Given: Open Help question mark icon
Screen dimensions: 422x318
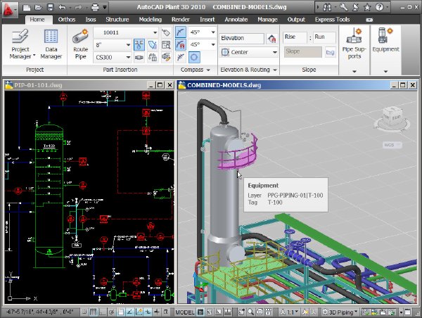Looking at the screenshot, I should 379,7.
